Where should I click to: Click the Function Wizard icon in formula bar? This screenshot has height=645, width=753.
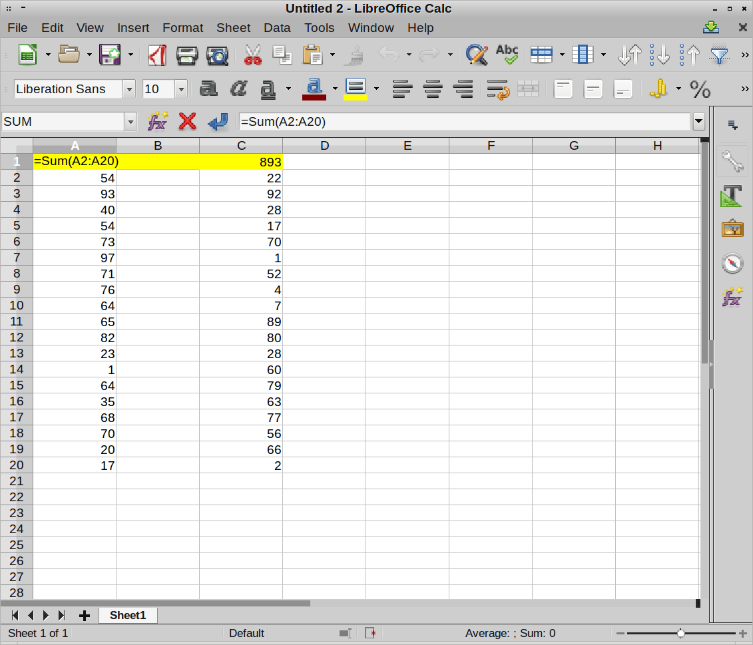pyautogui.click(x=157, y=121)
